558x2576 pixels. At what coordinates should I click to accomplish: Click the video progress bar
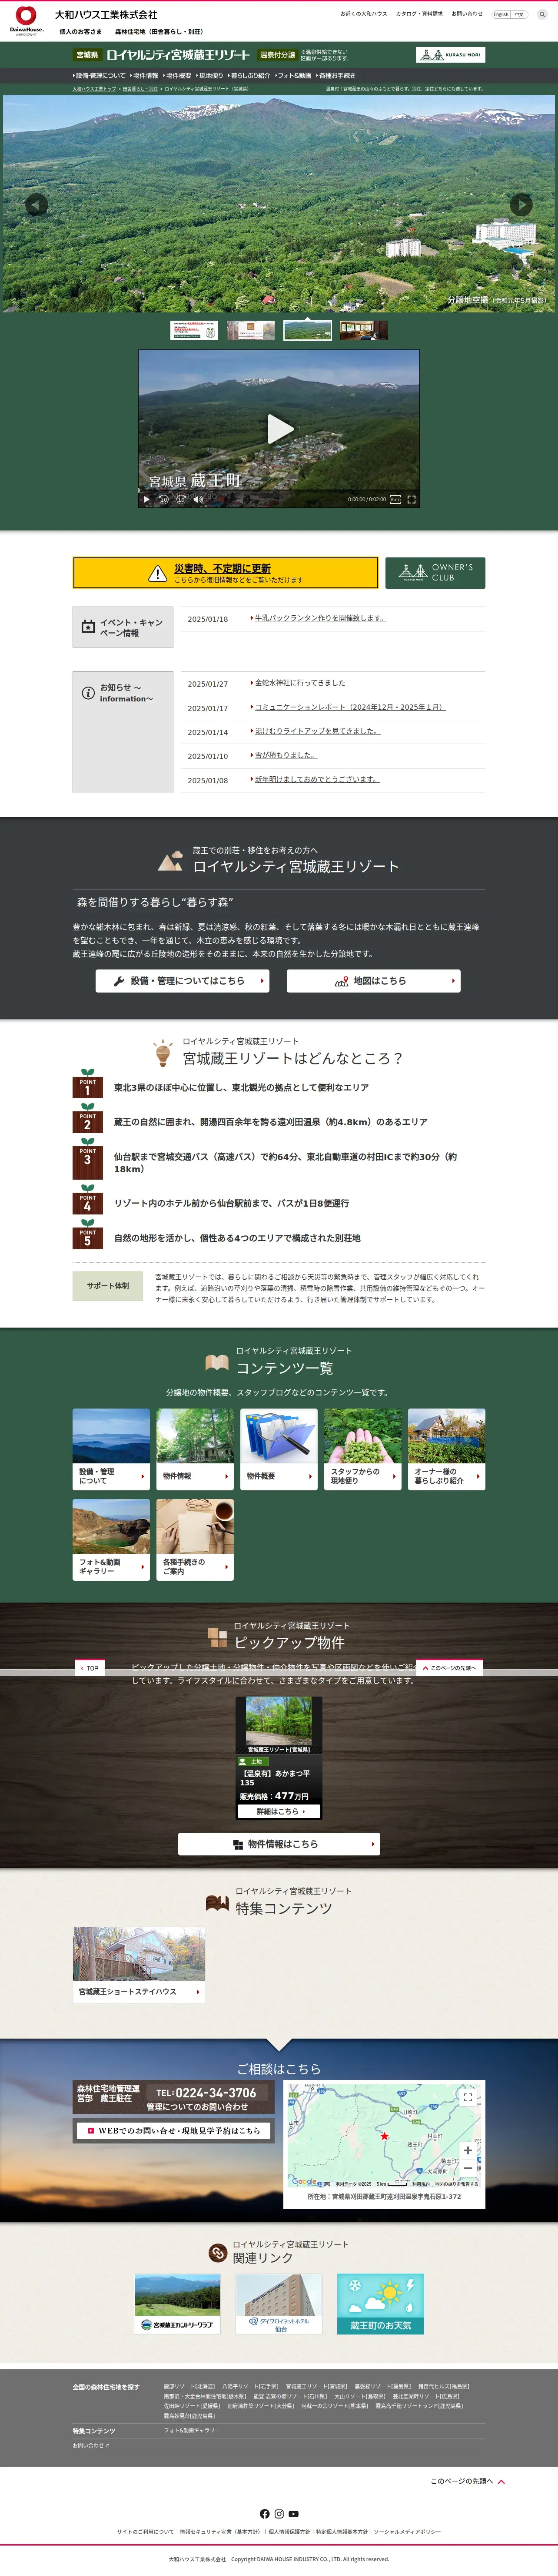coord(279,490)
